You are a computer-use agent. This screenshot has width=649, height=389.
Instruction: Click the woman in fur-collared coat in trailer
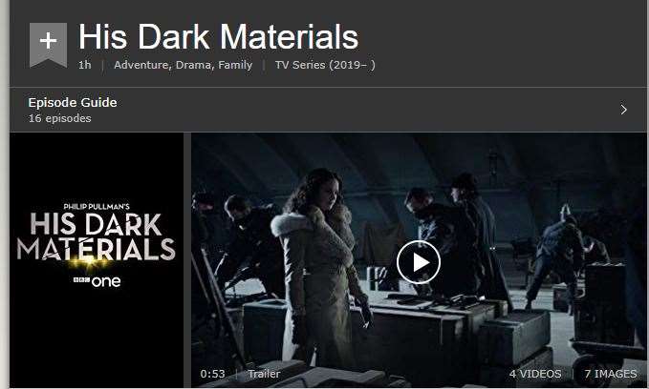pyautogui.click(x=318, y=264)
